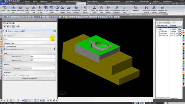Activate the Inspect Dimension tool
This screenshot has height=104, width=185.
95,9
